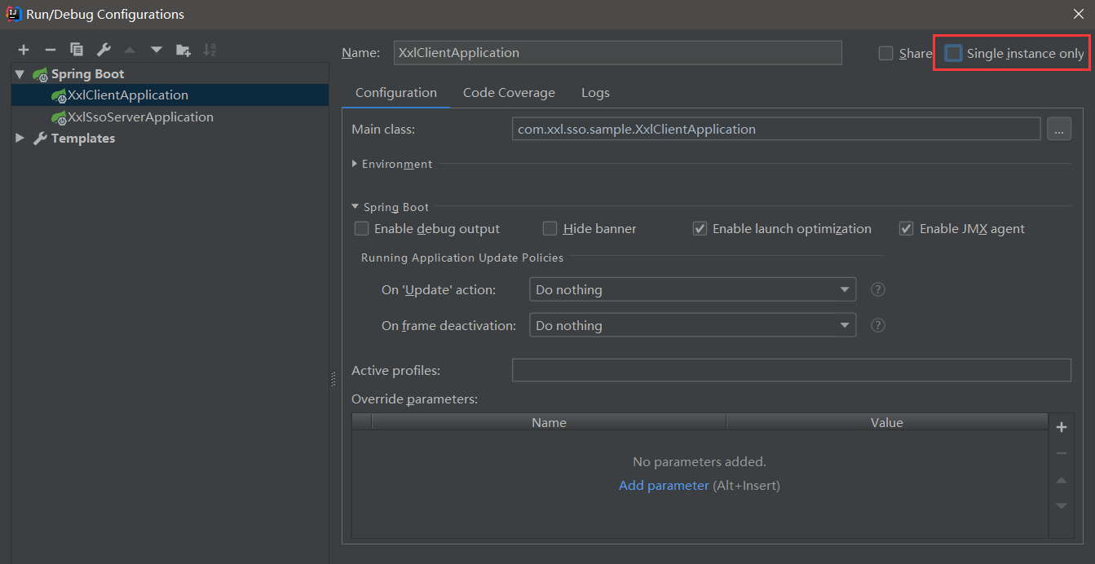Click the Active profiles input field

(791, 370)
